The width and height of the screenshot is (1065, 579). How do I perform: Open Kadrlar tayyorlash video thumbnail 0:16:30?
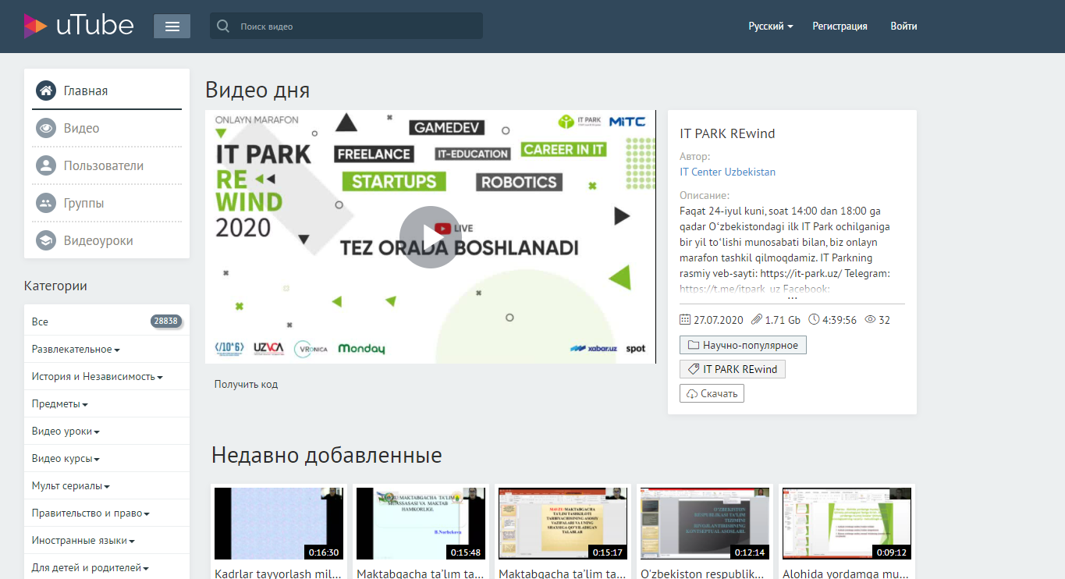point(279,524)
